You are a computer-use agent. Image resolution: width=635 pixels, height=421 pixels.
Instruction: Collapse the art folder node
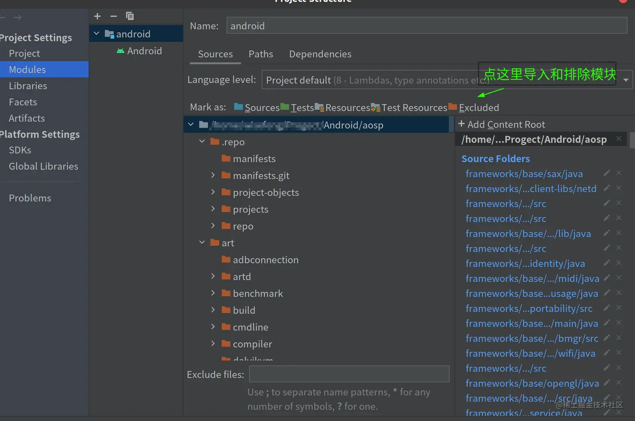coord(202,242)
